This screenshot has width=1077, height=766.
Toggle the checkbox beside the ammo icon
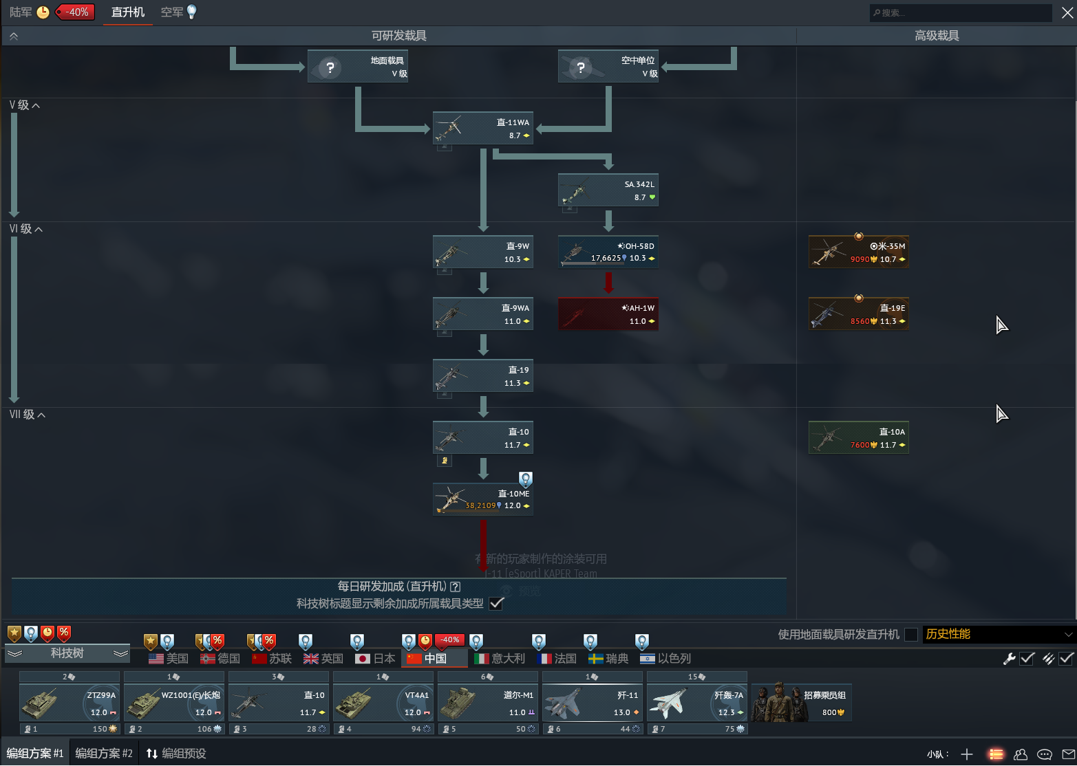pos(1066,659)
